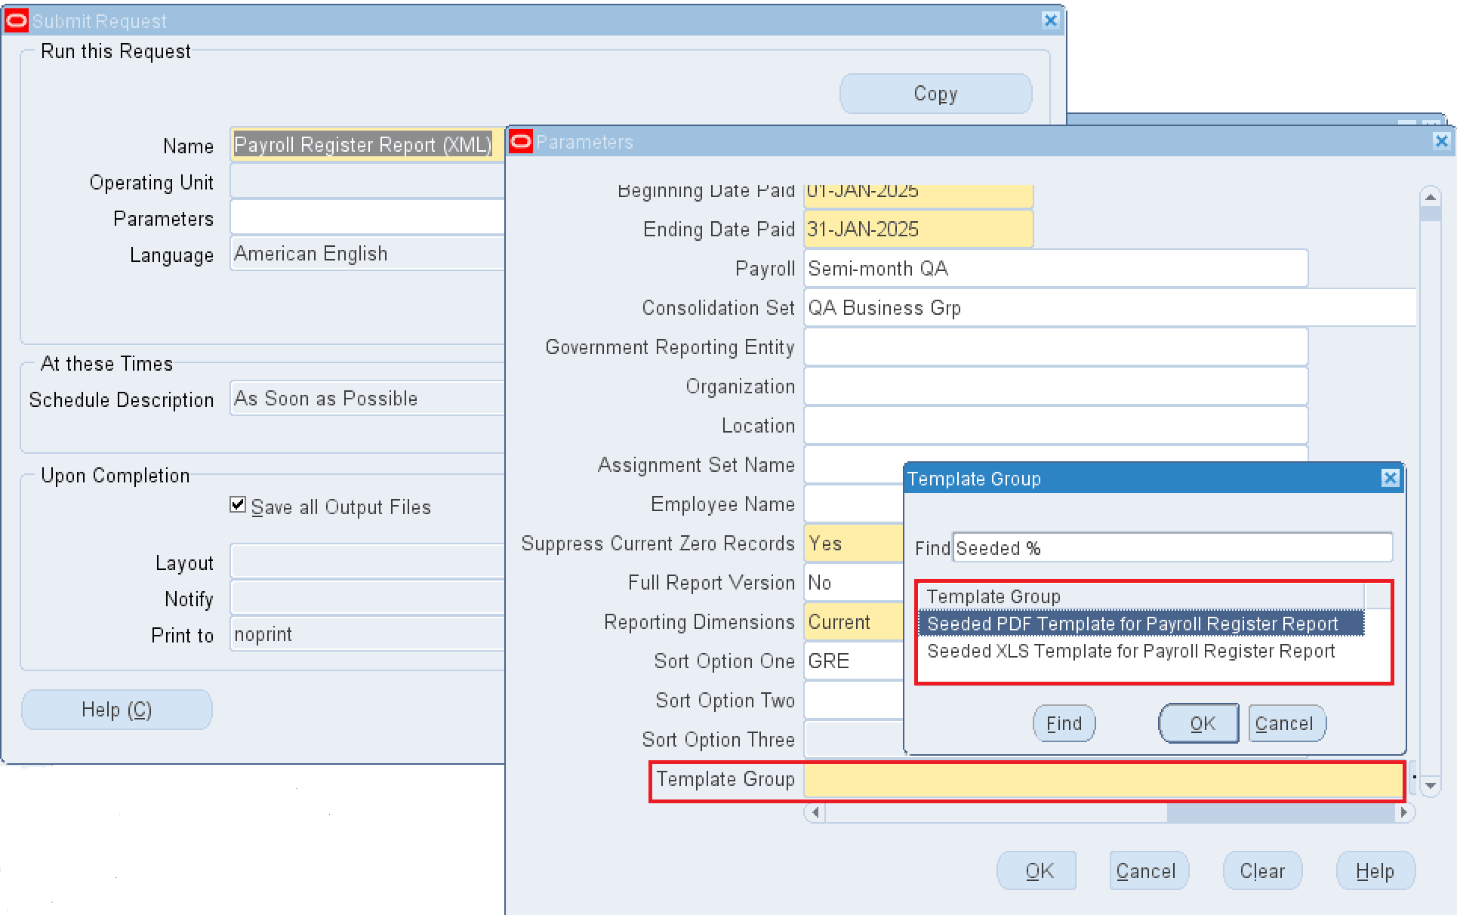Click the Oracle icon on Submit Request title bar

click(x=15, y=20)
